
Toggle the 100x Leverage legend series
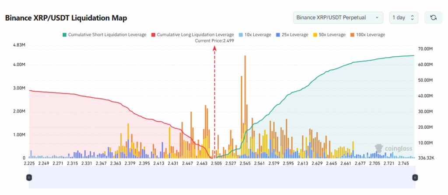[367, 35]
